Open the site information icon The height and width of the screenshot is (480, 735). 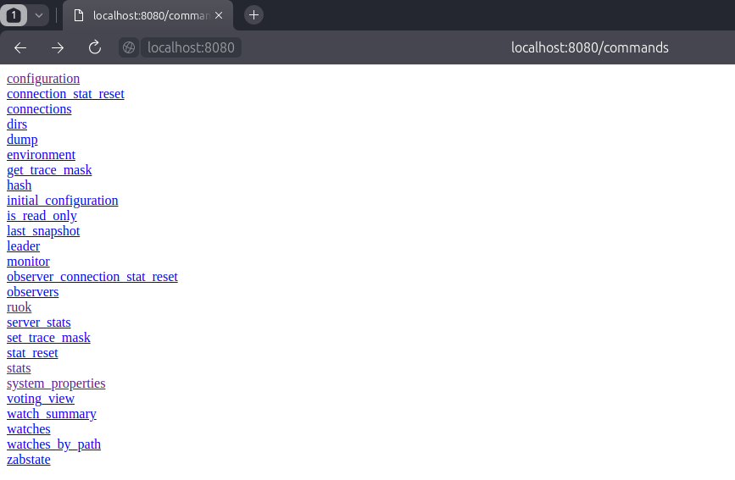coord(129,47)
